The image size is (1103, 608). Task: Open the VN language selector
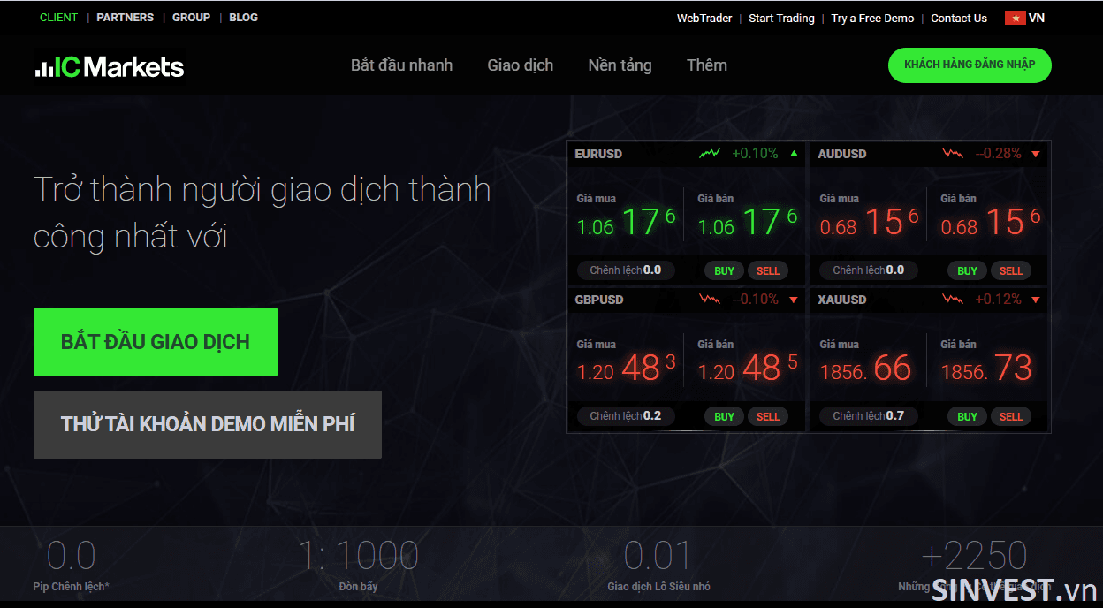tap(1025, 18)
